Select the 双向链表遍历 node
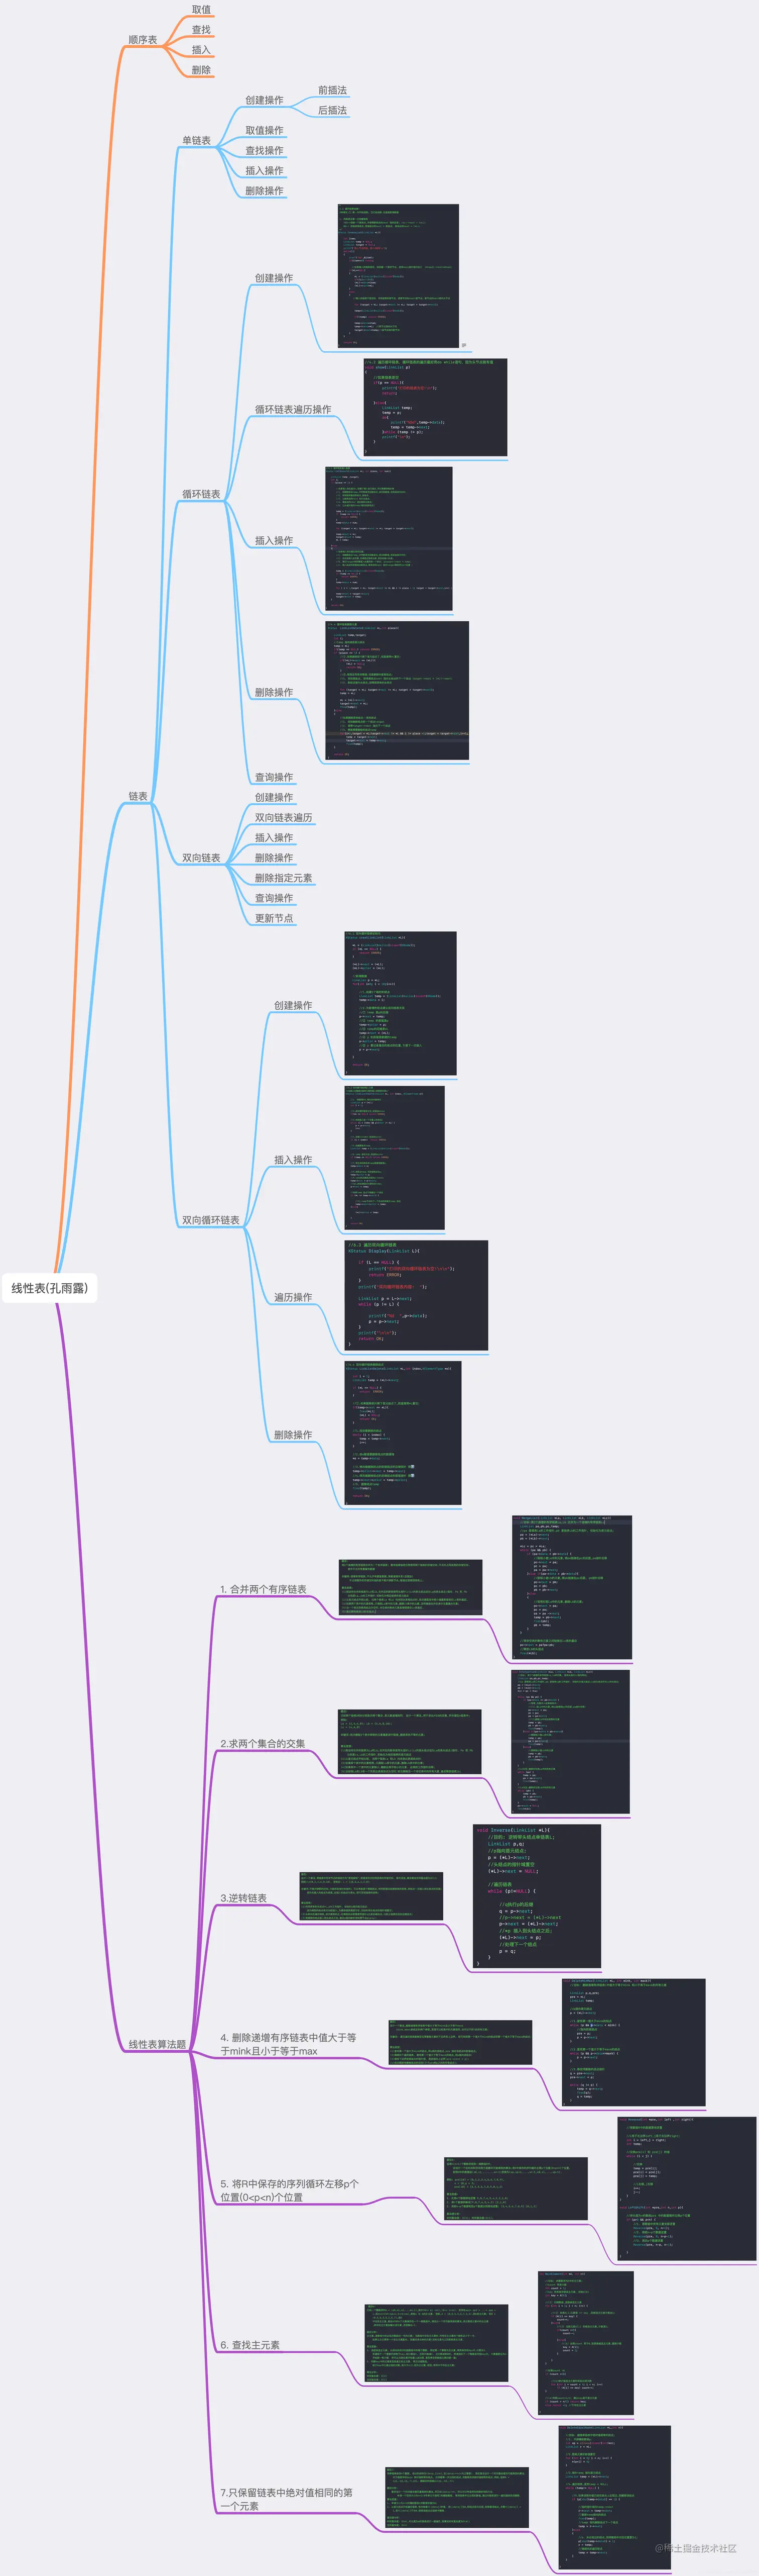This screenshot has height=2576, width=759. (x=284, y=817)
